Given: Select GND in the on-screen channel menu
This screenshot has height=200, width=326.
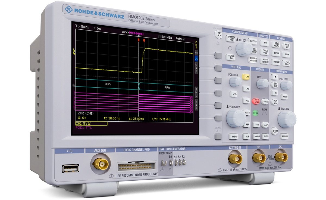Looking at the screenshot, I should pos(196,68).
